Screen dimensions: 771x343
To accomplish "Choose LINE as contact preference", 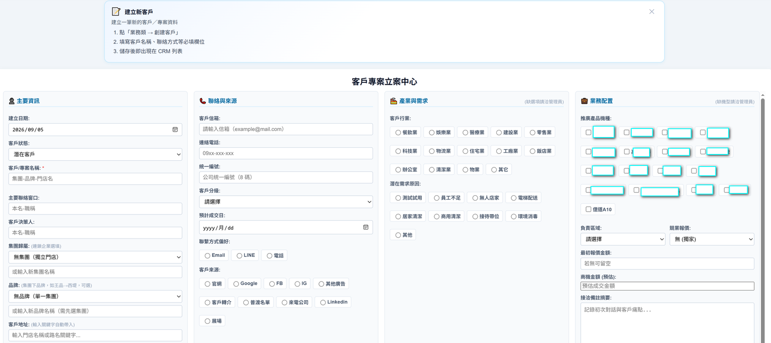I will pos(239,255).
